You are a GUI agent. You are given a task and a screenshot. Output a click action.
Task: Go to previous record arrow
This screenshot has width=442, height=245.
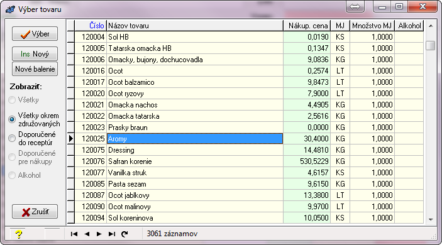point(87,234)
